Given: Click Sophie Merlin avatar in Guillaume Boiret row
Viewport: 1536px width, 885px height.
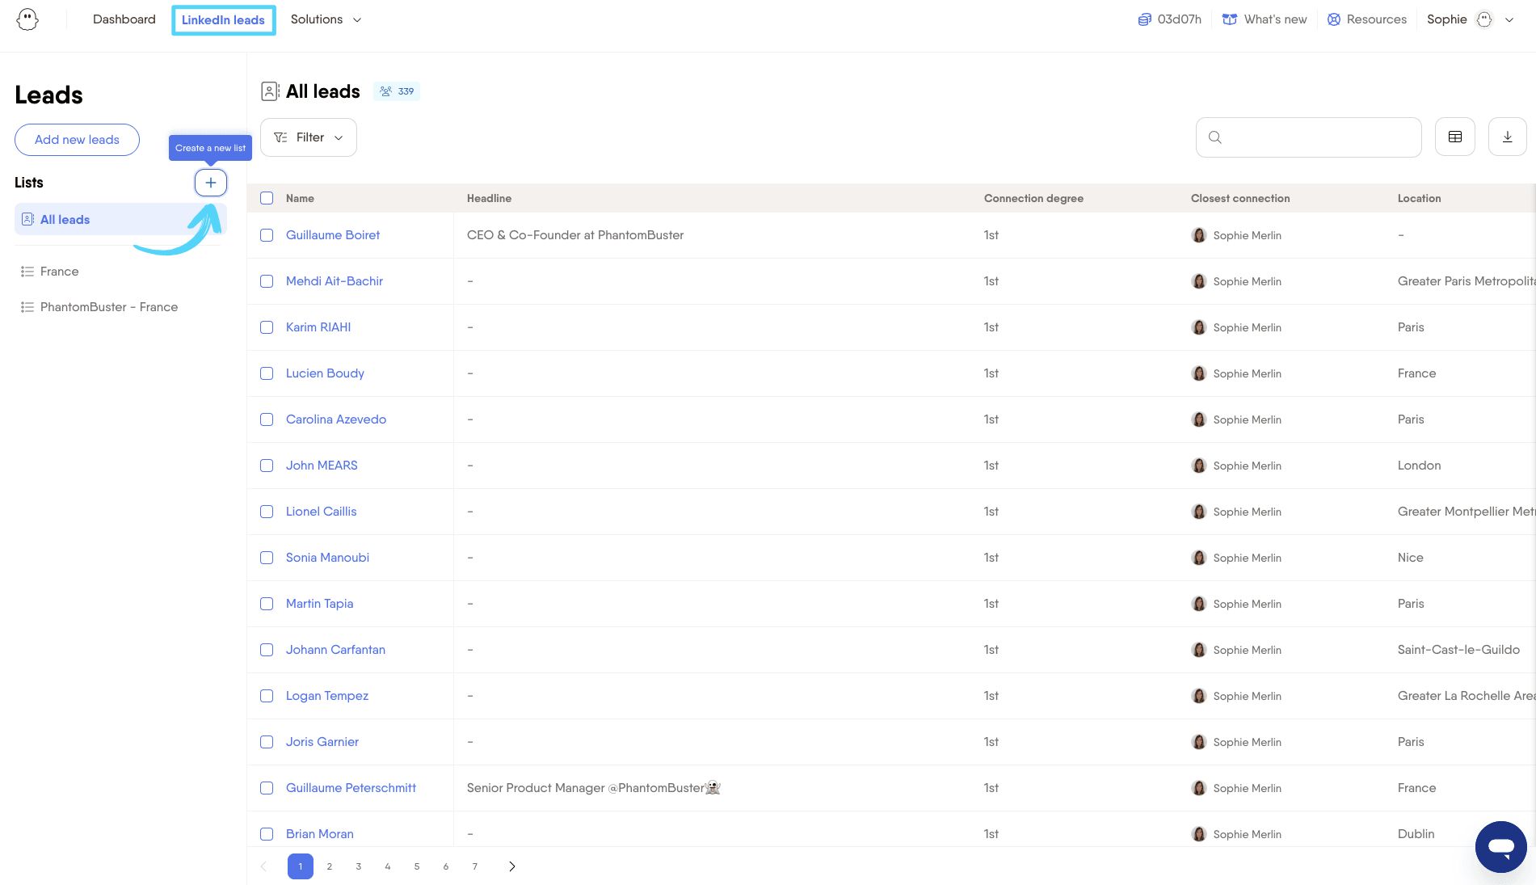Looking at the screenshot, I should click(x=1199, y=235).
